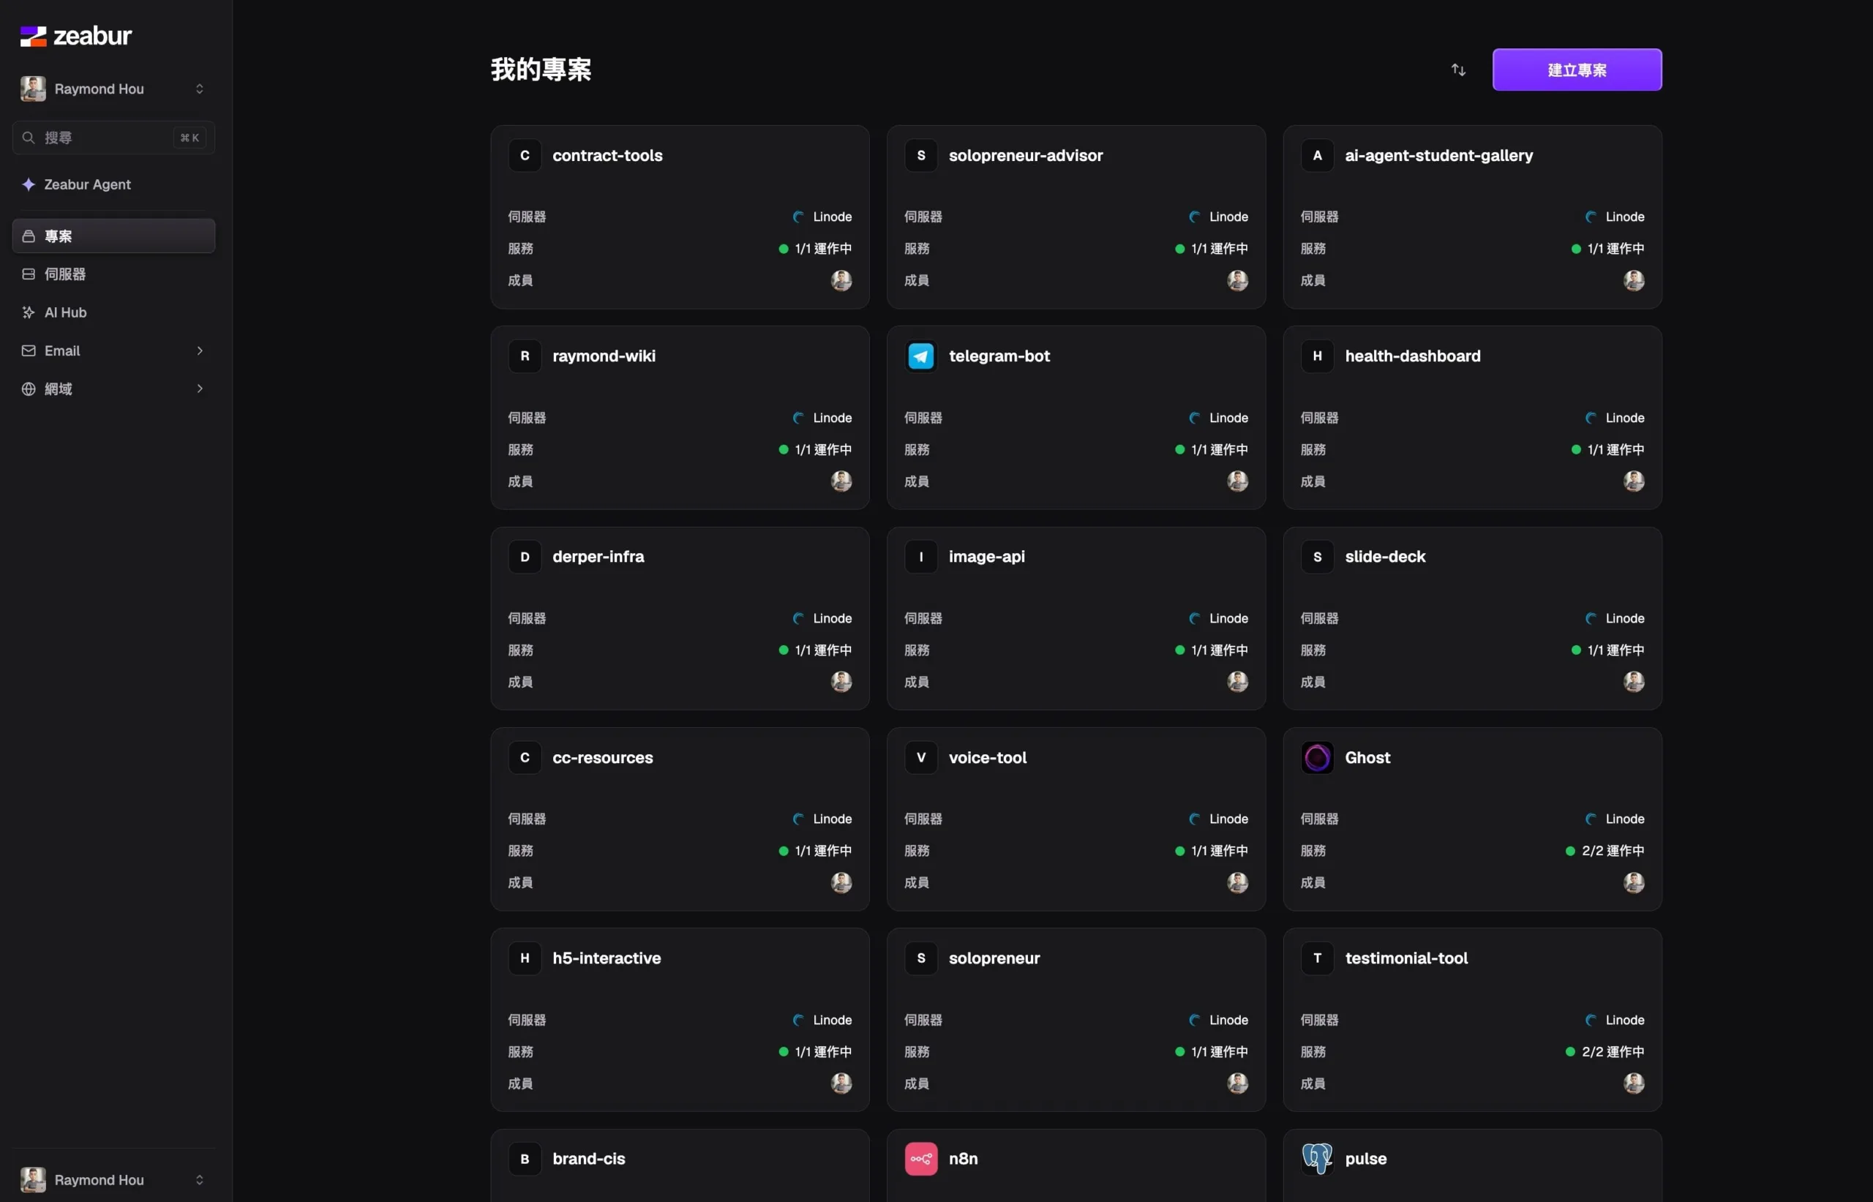
Task: Click the 我的專案 page heading
Action: [541, 70]
